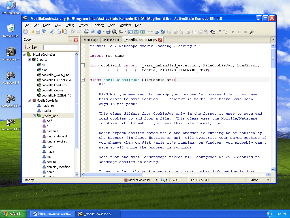The height and width of the screenshot is (218, 290).
Task: Open the Code panel options dropdown
Action: (70, 40)
